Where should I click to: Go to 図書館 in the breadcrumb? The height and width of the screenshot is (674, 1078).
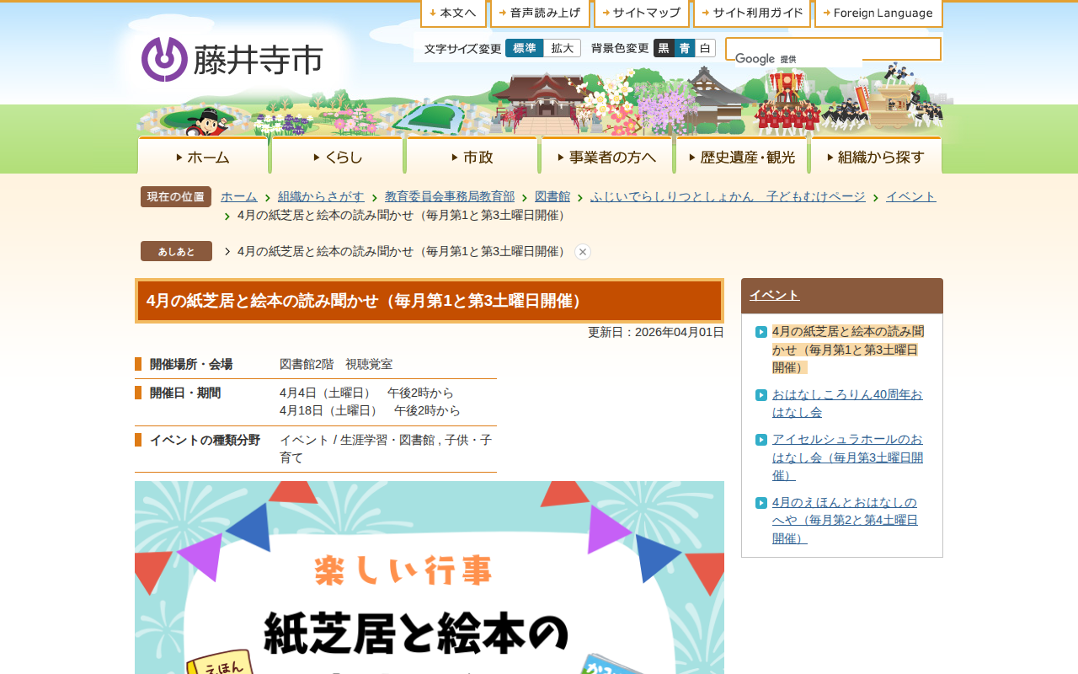click(552, 196)
